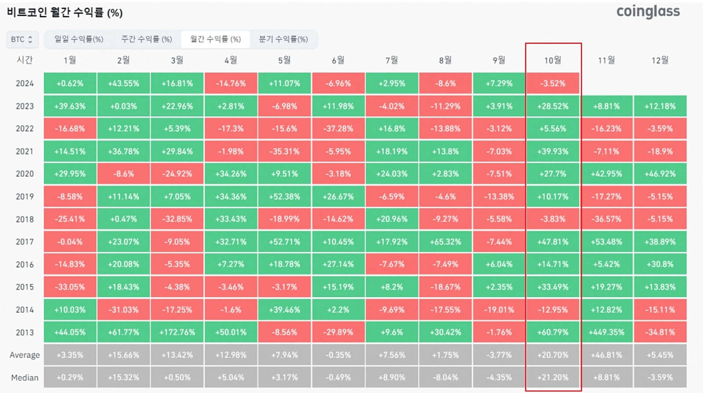Click the -16.68% cell for January 2022

coord(70,129)
